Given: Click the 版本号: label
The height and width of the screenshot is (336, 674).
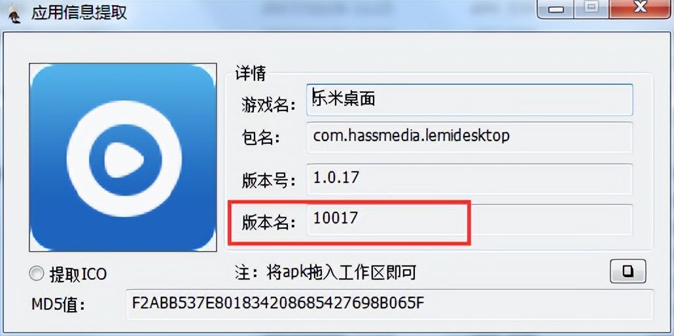Looking at the screenshot, I should click(268, 181).
